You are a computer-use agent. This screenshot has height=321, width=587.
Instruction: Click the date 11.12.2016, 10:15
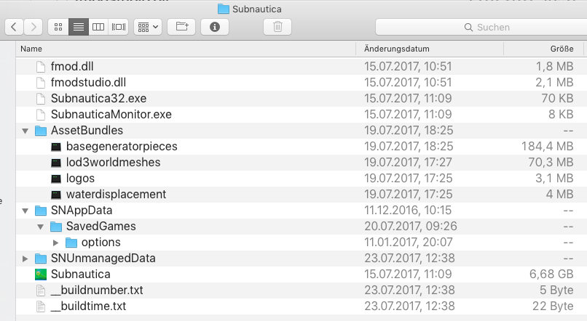[x=408, y=211]
